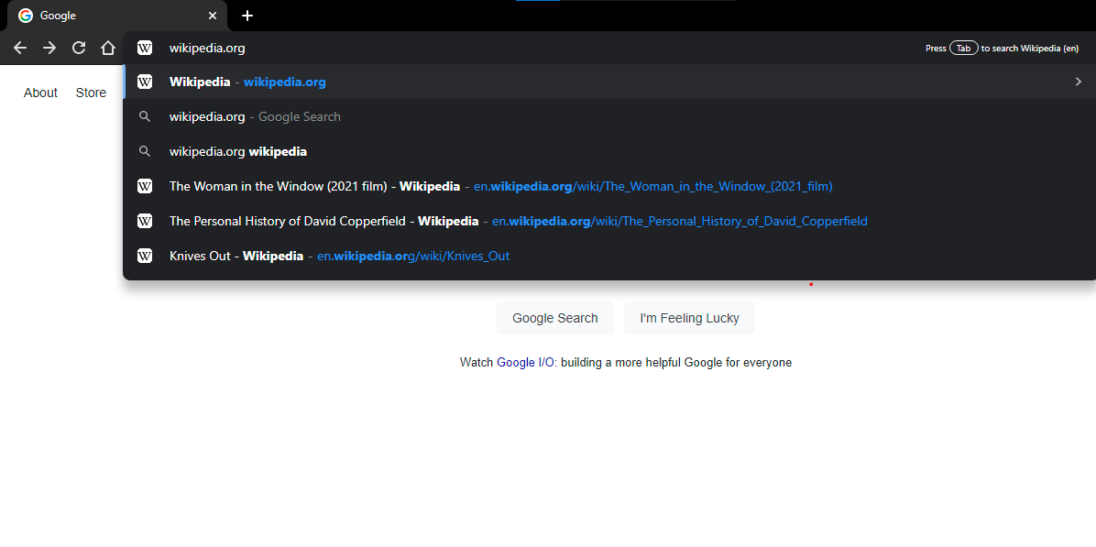Open a new tab with plus icon
The image size is (1096, 547).
coord(247,16)
